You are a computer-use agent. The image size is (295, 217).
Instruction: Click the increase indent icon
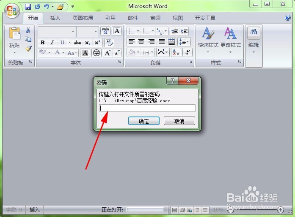(x=185, y=31)
